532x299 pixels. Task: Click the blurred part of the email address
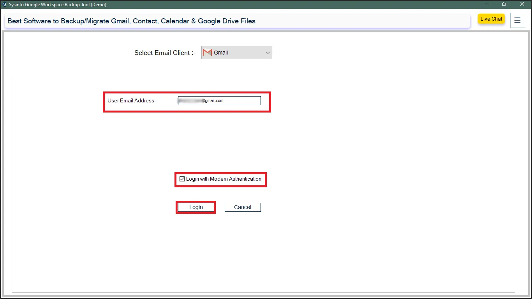(x=191, y=100)
